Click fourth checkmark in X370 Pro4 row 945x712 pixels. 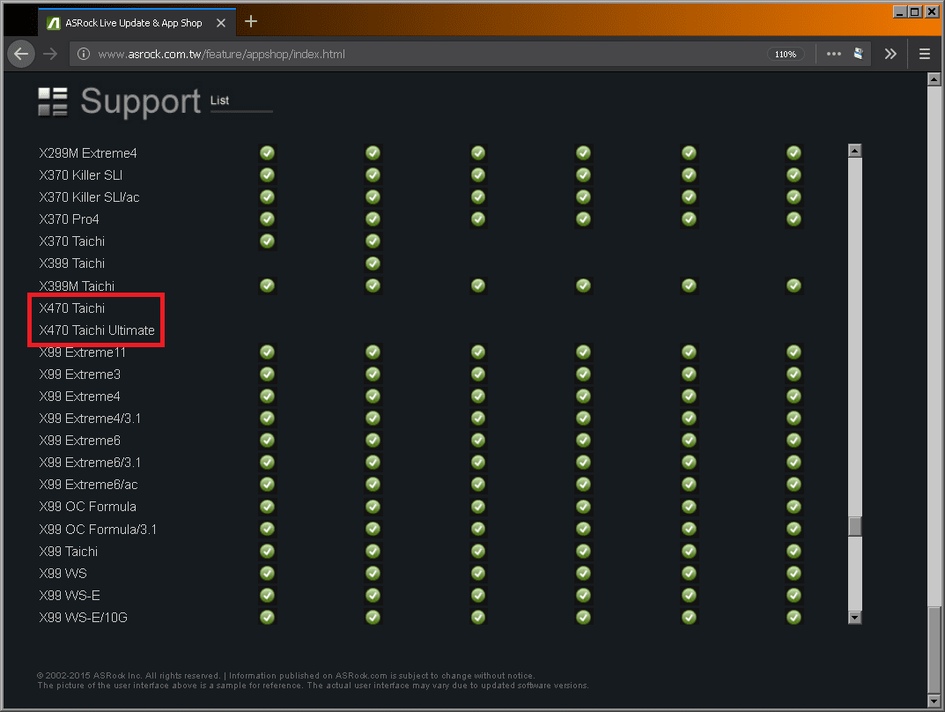point(583,219)
